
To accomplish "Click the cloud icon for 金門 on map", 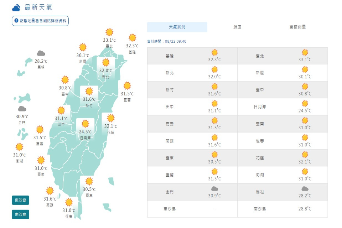I will pos(22,109).
